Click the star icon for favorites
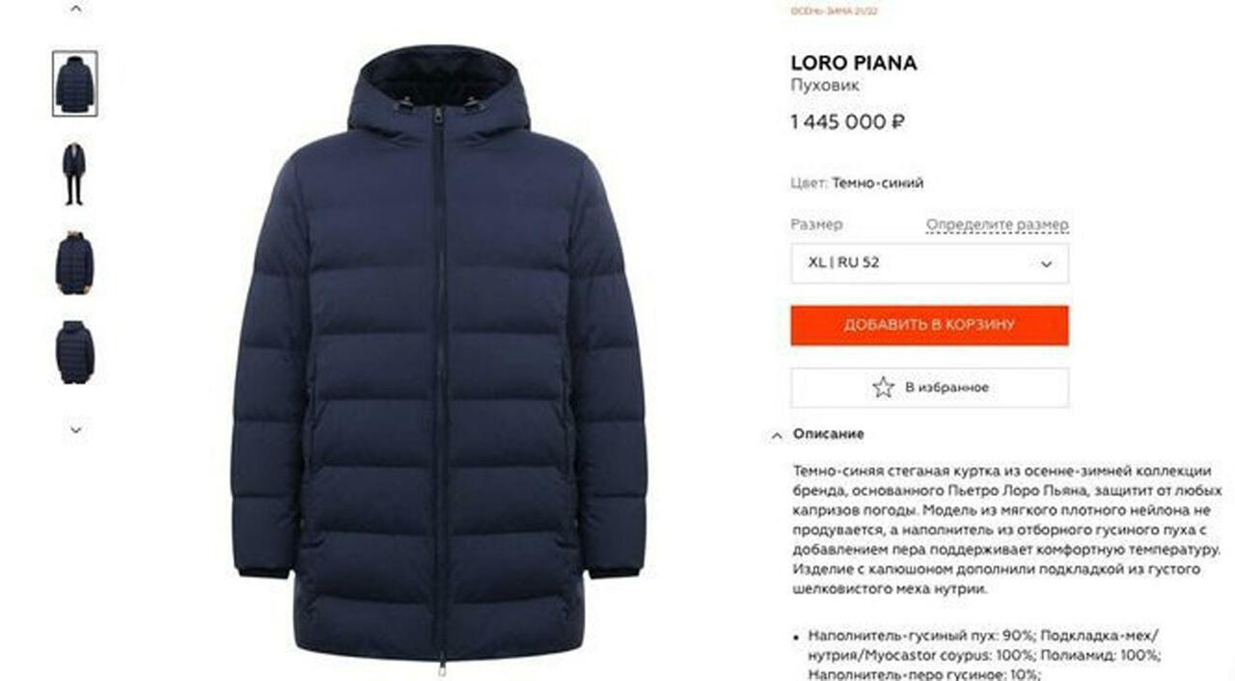The width and height of the screenshot is (1235, 681). 883,387
